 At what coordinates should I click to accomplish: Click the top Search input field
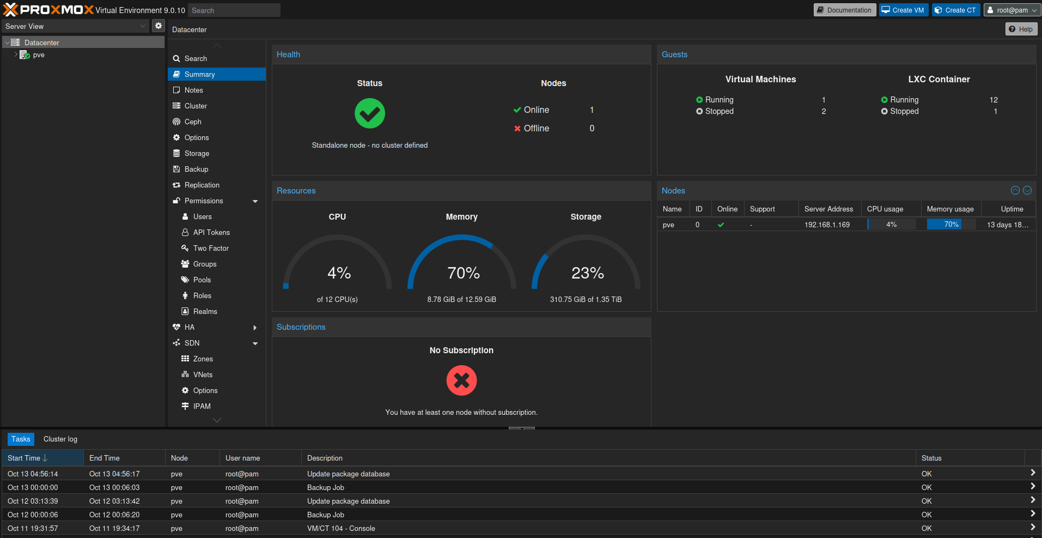point(234,10)
